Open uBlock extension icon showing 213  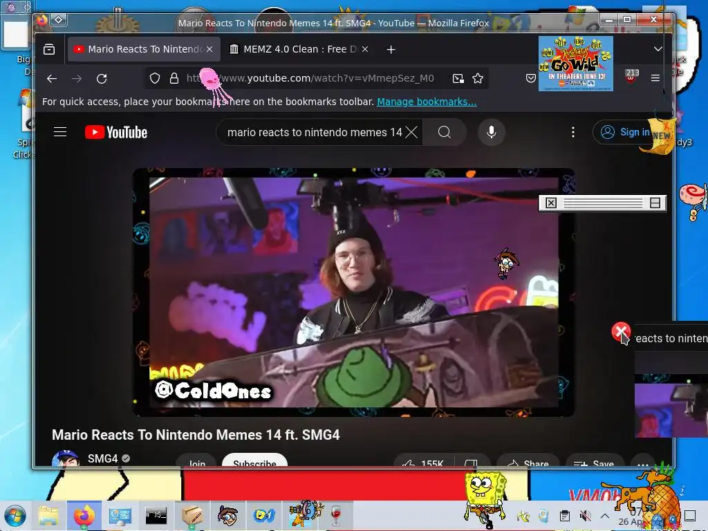click(x=632, y=76)
